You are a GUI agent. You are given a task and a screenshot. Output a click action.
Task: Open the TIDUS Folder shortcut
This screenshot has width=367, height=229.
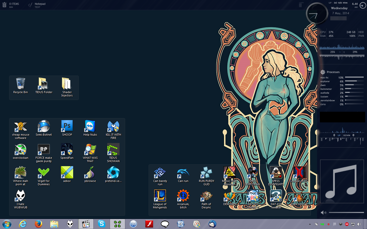click(x=44, y=86)
